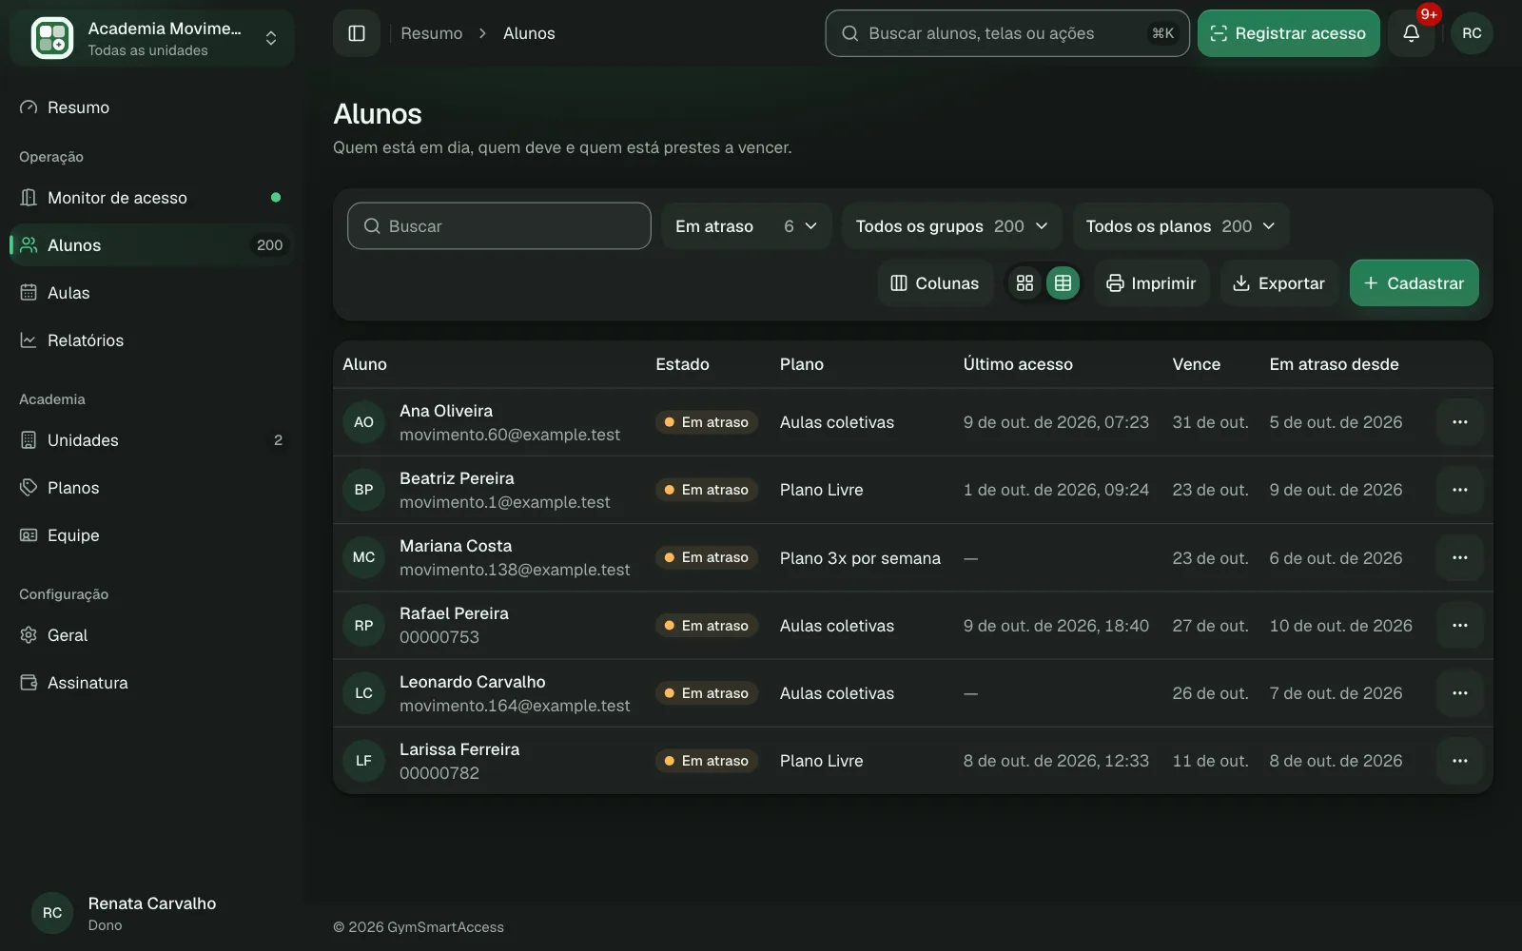The image size is (1522, 951).
Task: Go to Planos in the sidebar
Action: click(152, 488)
